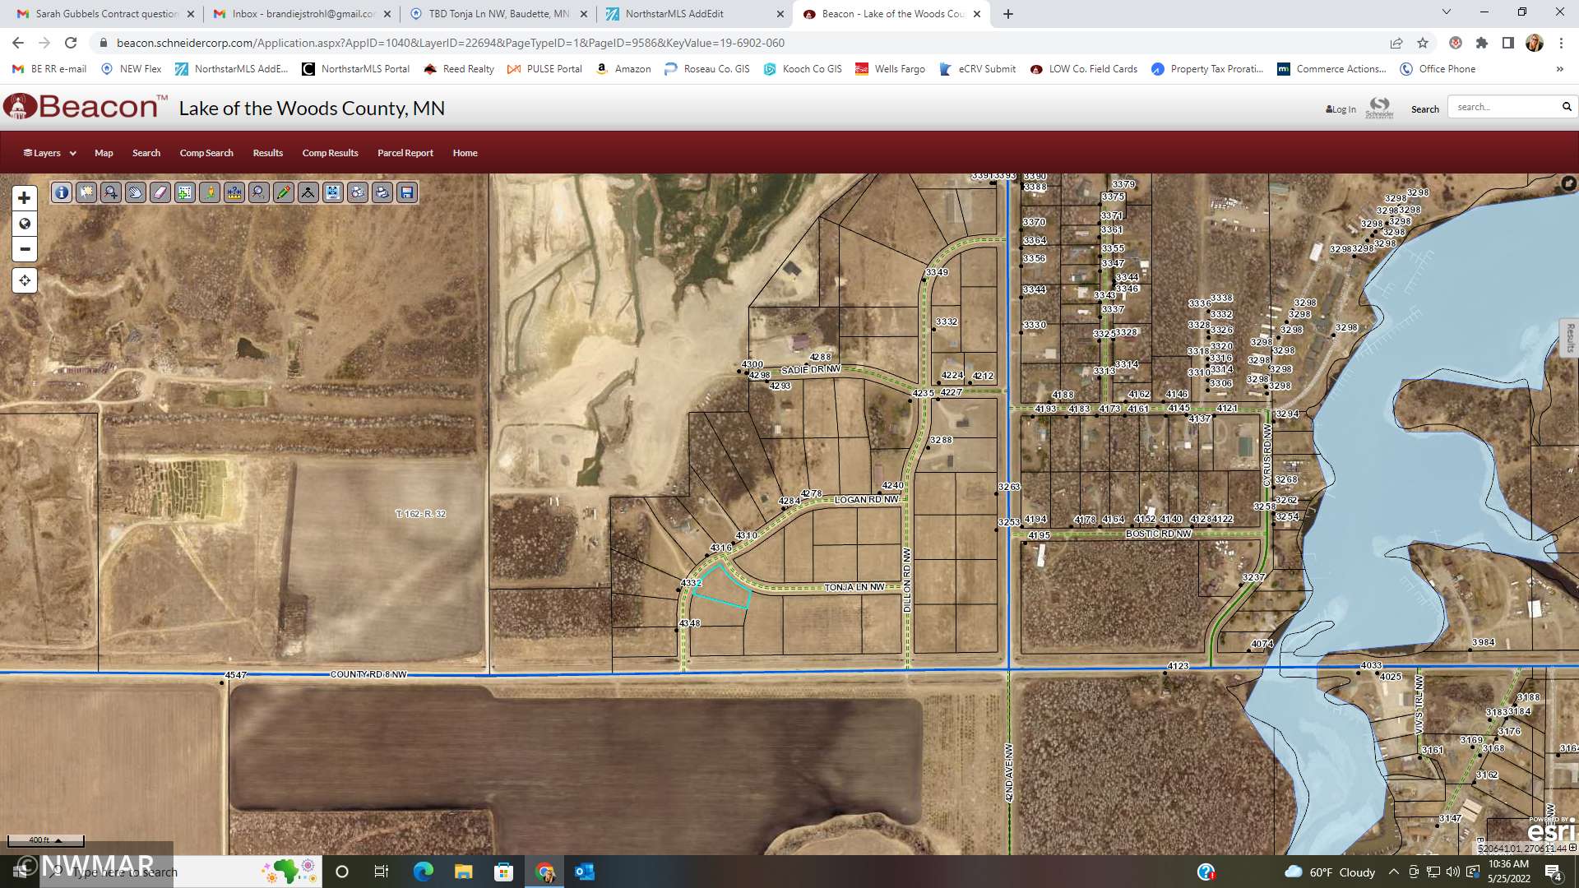Open the tab search dropdown arrow
Image resolution: width=1579 pixels, height=888 pixels.
click(x=1447, y=12)
